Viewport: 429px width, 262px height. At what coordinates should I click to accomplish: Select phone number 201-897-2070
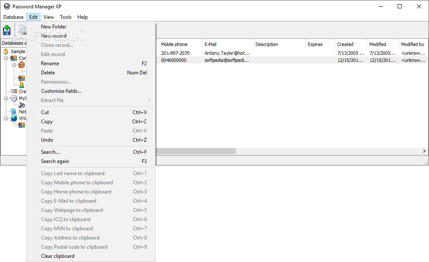point(175,53)
